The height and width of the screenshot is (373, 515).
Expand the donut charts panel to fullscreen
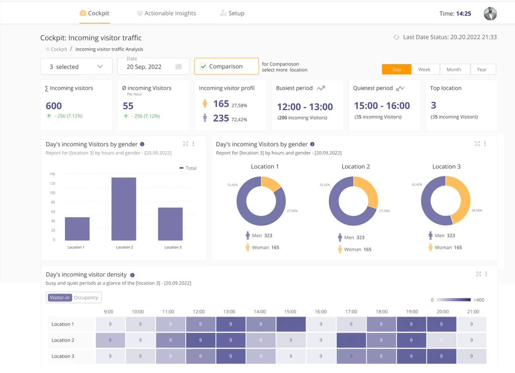coord(477,144)
